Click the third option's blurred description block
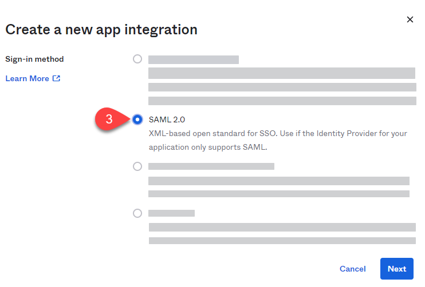 coord(278,187)
